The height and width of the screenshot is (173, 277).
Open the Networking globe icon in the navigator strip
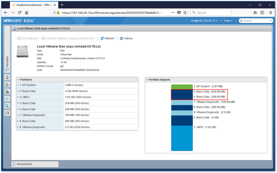tap(7, 106)
